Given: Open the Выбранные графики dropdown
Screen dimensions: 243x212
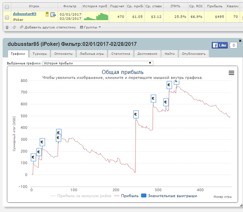Looking at the screenshot, I should pos(98,63).
